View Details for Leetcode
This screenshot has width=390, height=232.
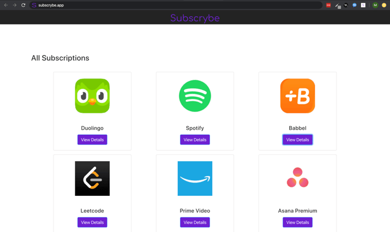[92, 223]
